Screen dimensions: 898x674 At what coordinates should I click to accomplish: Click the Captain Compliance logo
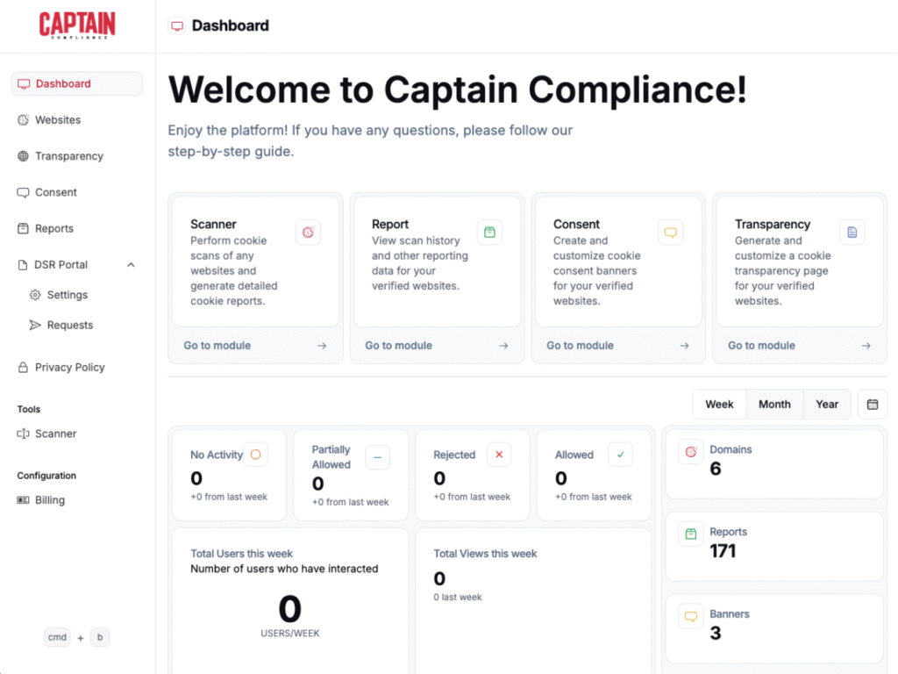coord(77,25)
